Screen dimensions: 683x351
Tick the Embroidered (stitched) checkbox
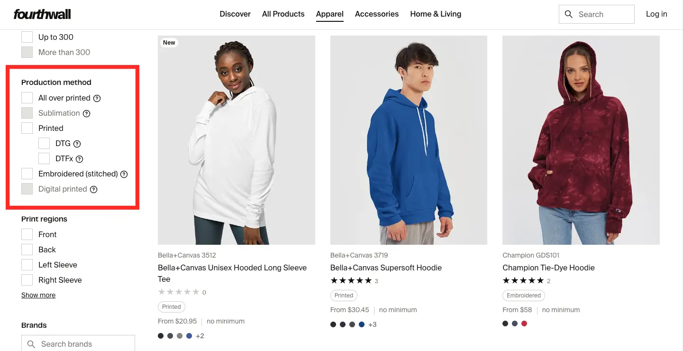(x=27, y=174)
